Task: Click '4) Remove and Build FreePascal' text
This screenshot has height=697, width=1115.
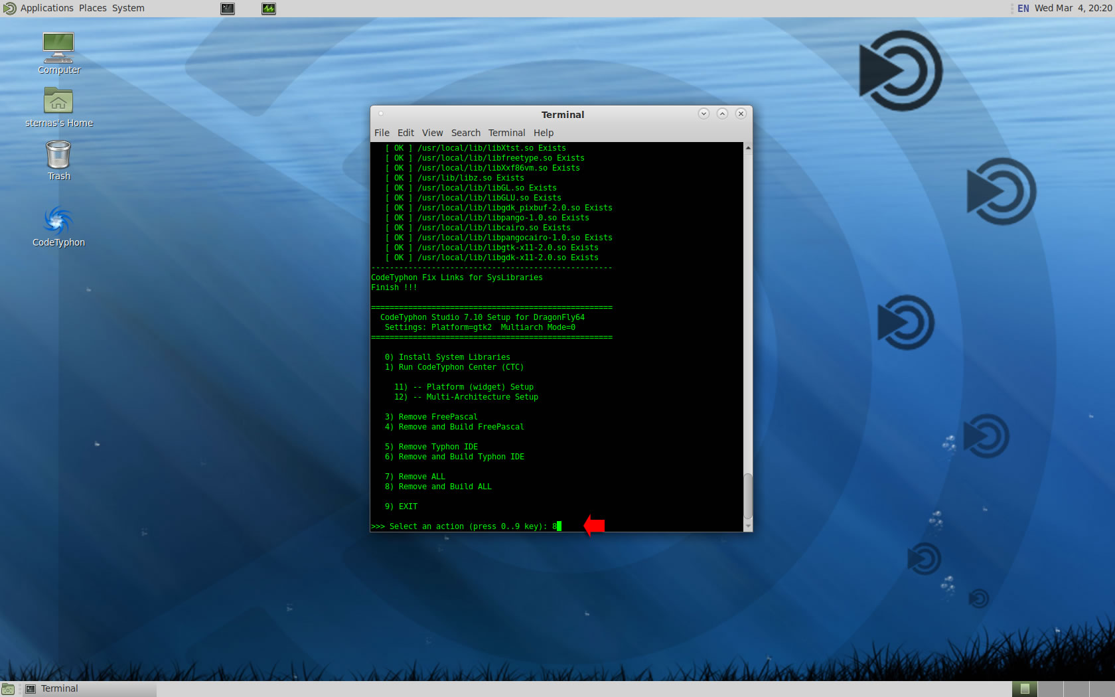Action: coord(454,427)
